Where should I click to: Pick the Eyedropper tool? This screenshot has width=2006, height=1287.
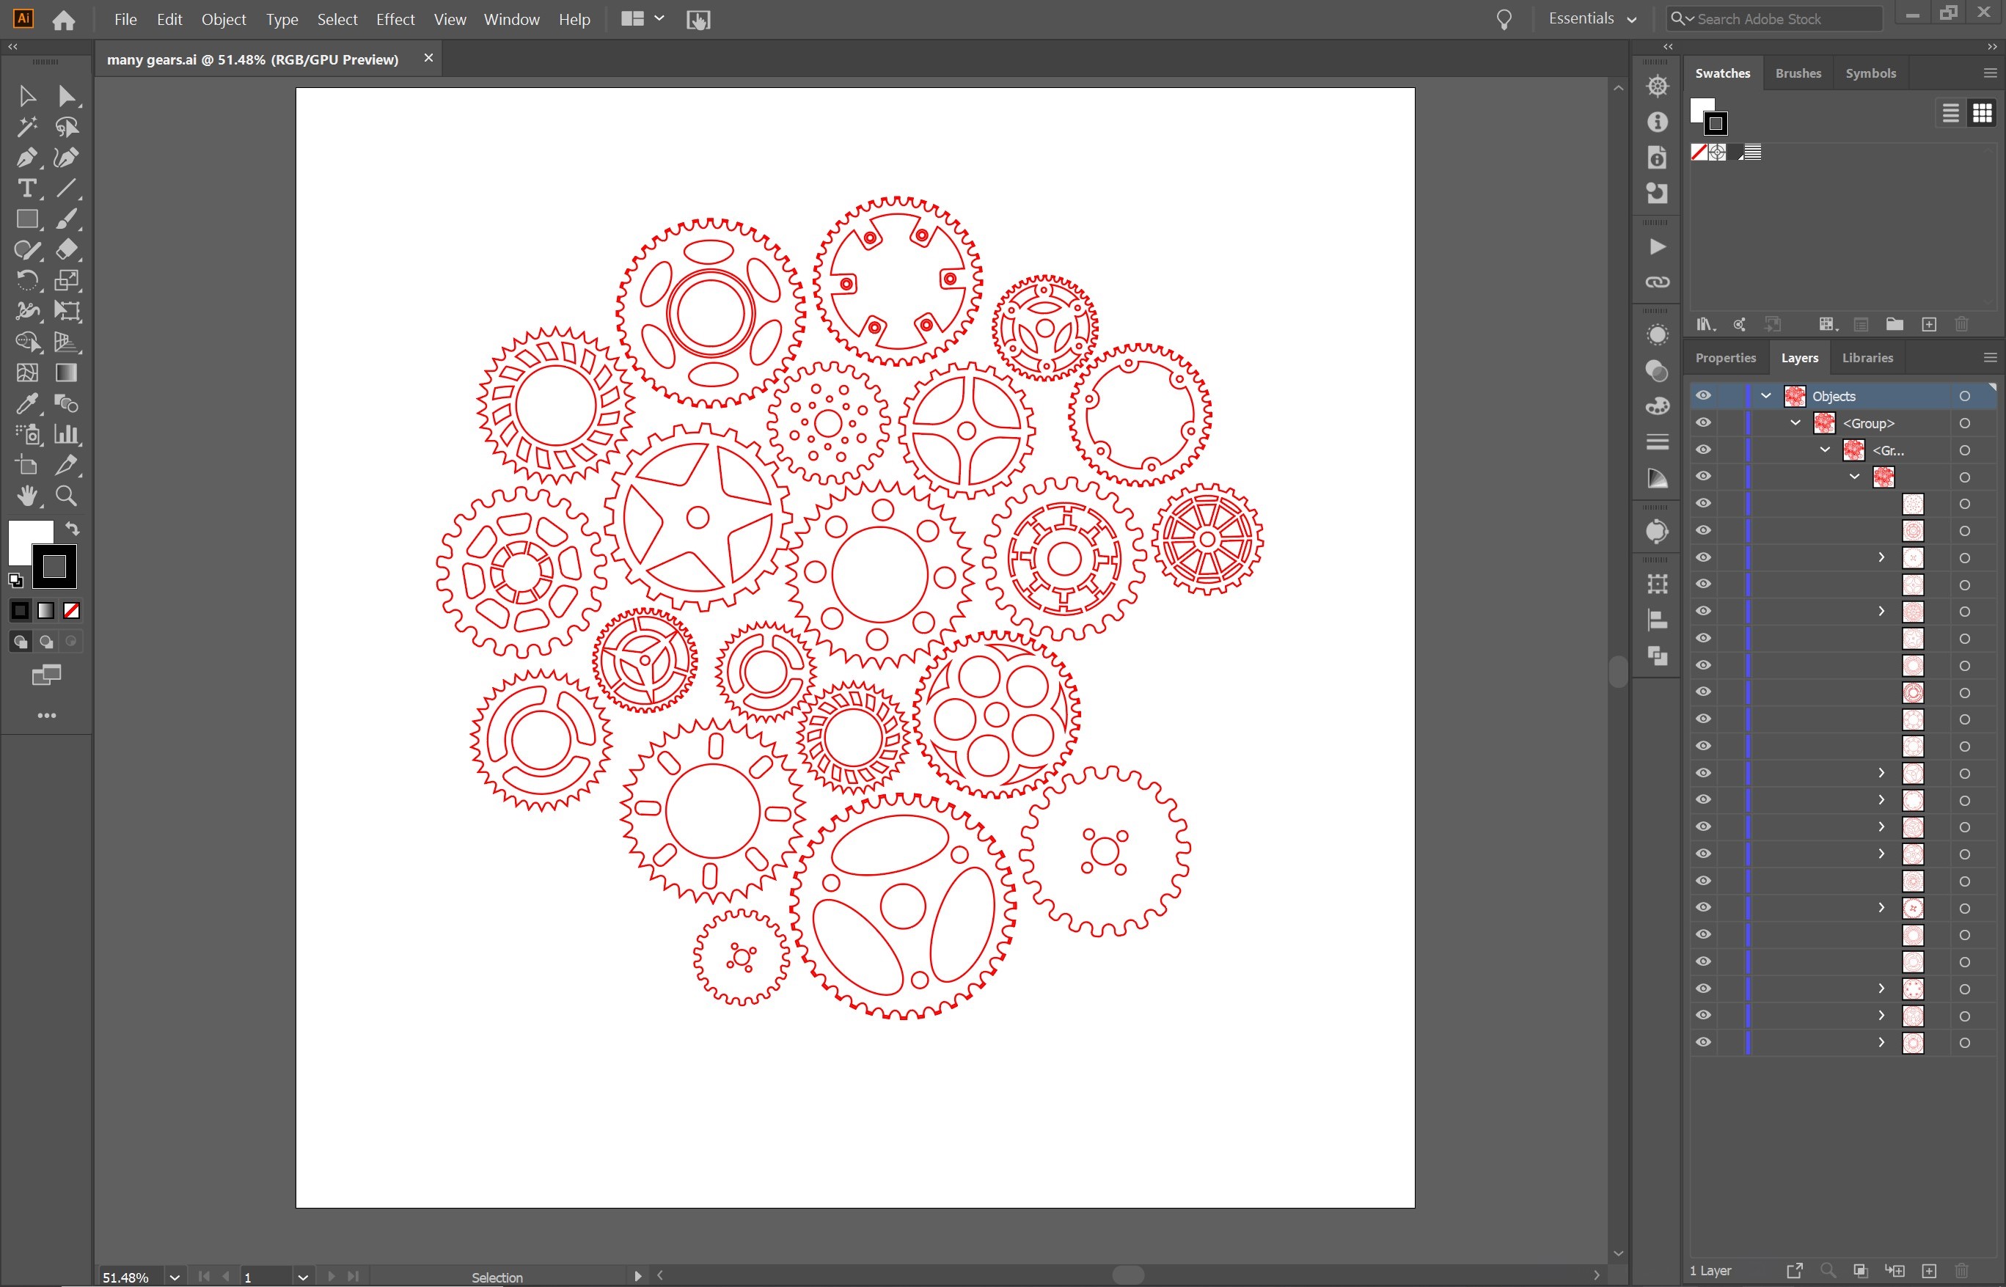point(26,405)
